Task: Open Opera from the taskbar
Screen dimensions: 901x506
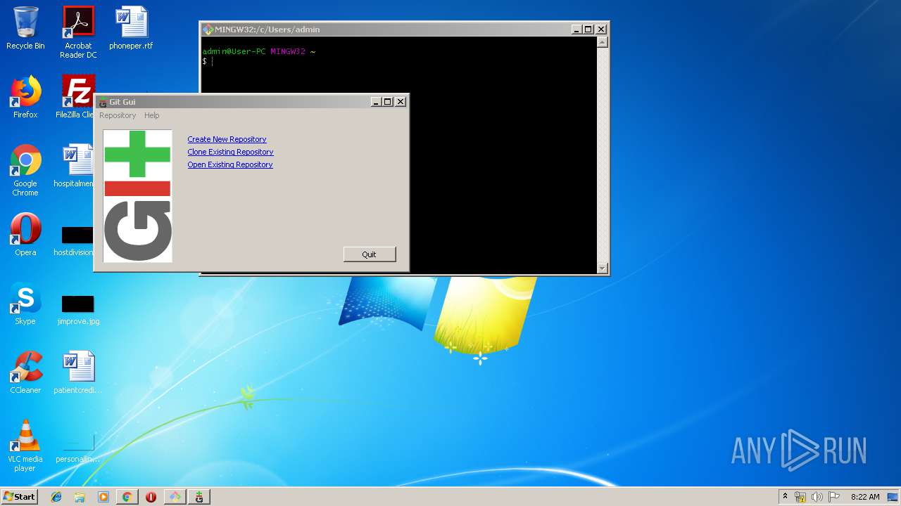Action: click(151, 497)
